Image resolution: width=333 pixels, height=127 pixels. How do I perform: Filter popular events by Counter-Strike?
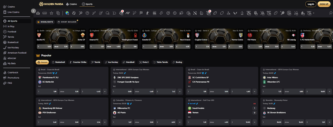tap(78, 62)
